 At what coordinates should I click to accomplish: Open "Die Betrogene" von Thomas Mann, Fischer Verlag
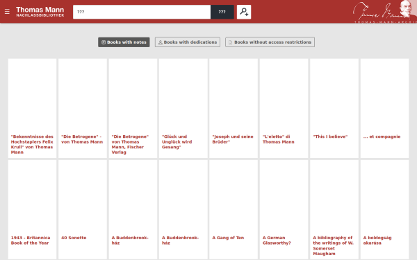[x=130, y=144]
